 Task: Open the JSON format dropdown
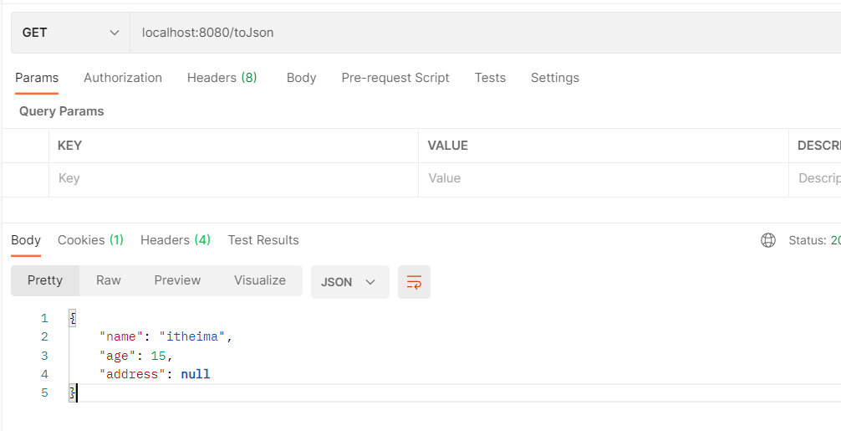pyautogui.click(x=349, y=282)
